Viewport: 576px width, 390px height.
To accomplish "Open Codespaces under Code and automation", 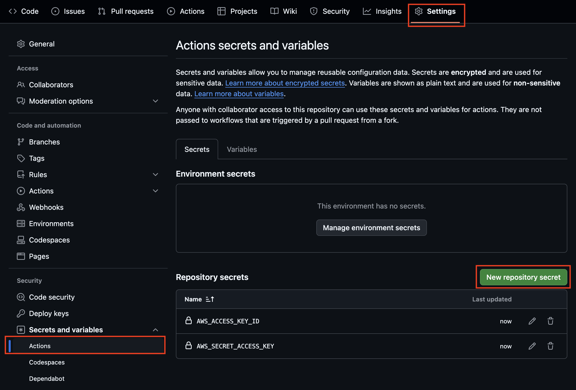I will [x=49, y=240].
